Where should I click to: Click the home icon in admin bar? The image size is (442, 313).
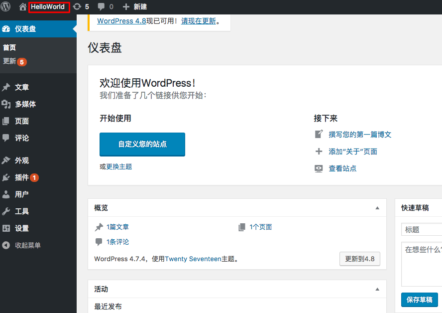[22, 7]
